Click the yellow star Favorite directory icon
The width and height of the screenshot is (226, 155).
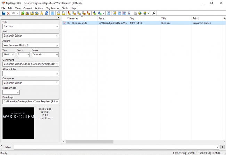[42, 13]
